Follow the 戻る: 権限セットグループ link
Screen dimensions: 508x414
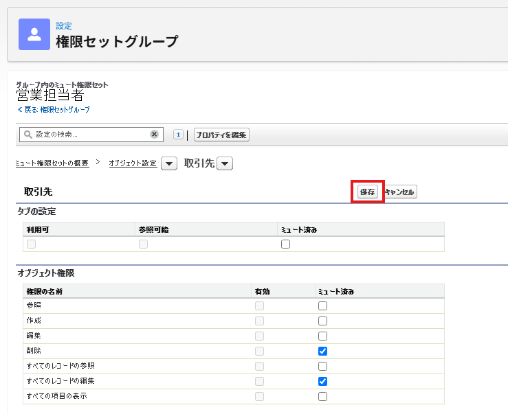[54, 110]
